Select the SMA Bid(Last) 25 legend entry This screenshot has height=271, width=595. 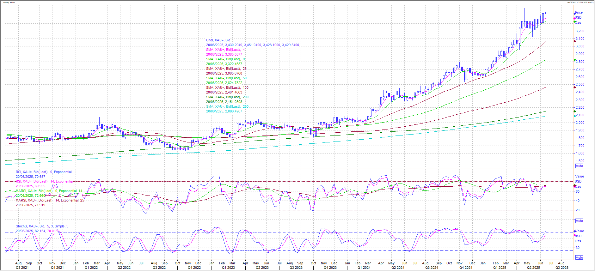click(x=226, y=69)
